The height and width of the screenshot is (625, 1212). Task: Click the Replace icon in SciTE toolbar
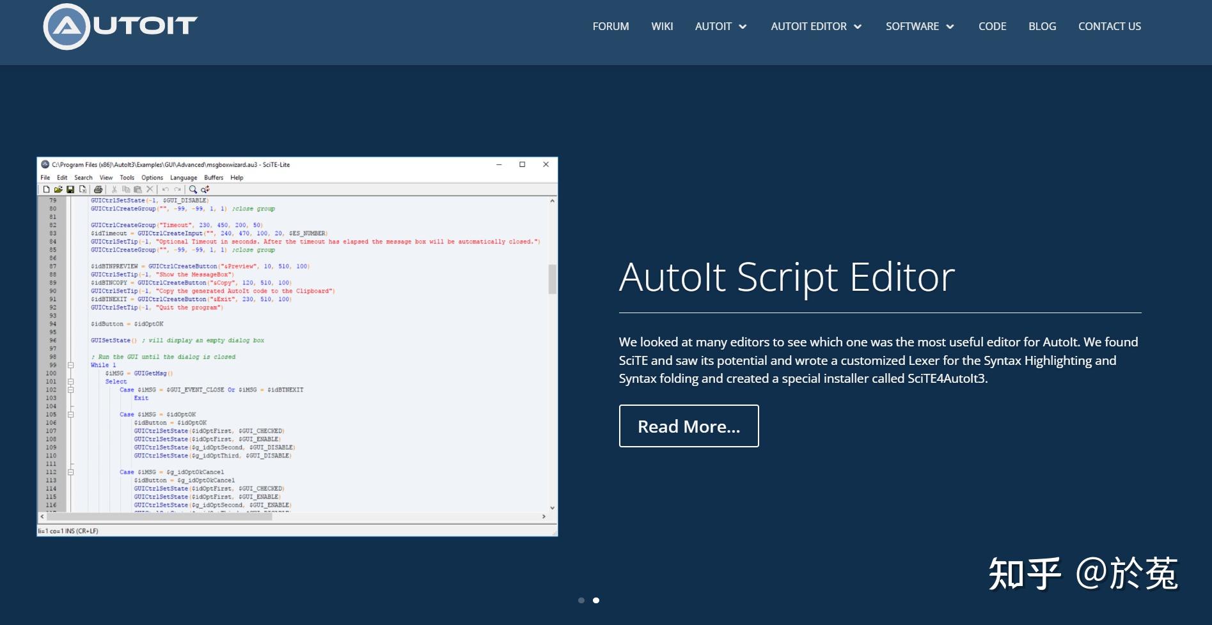(205, 189)
